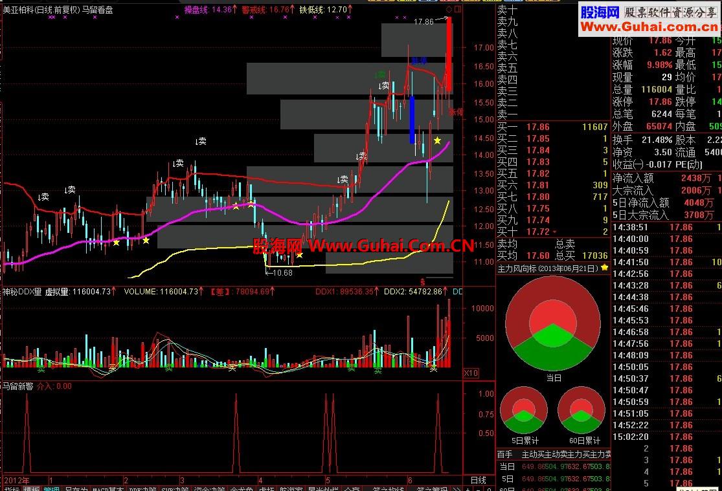Click the 5日 row in the 百手 table
This screenshot has height=491, width=722.
pyautogui.click(x=552, y=479)
